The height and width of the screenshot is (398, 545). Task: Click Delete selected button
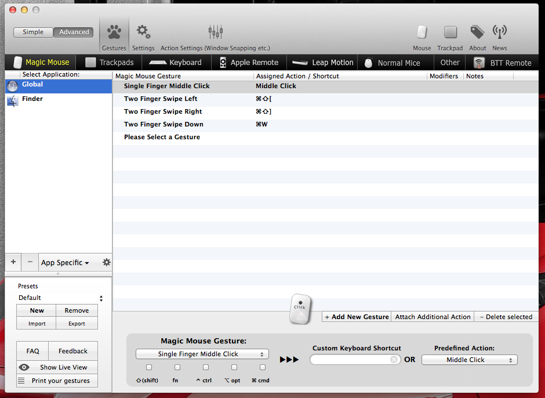tap(506, 317)
